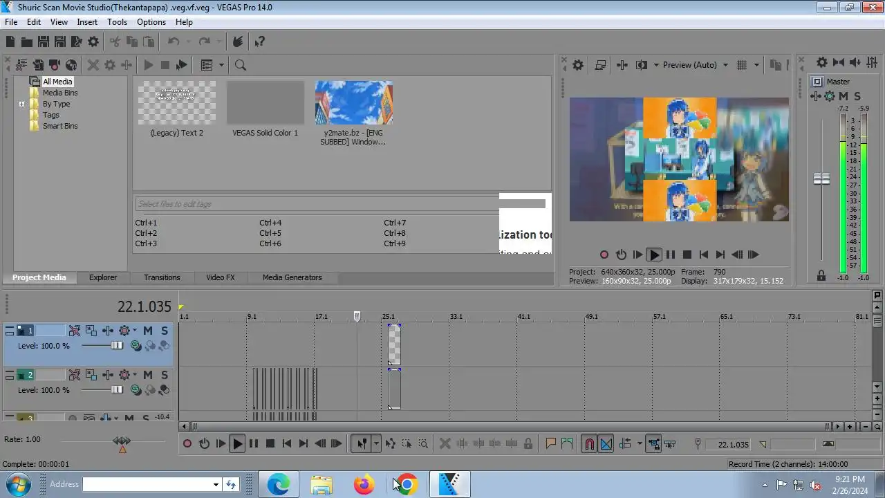Screen dimensions: 885x498
Task: Select the Zoom Edit Tool
Action: pyautogui.click(x=423, y=444)
